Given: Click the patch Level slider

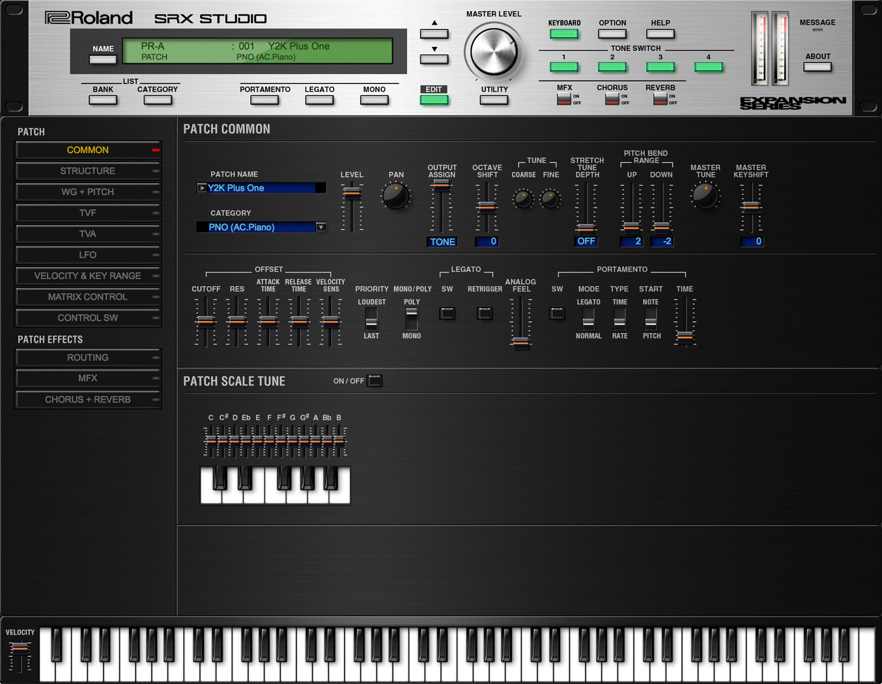Looking at the screenshot, I should (x=352, y=193).
